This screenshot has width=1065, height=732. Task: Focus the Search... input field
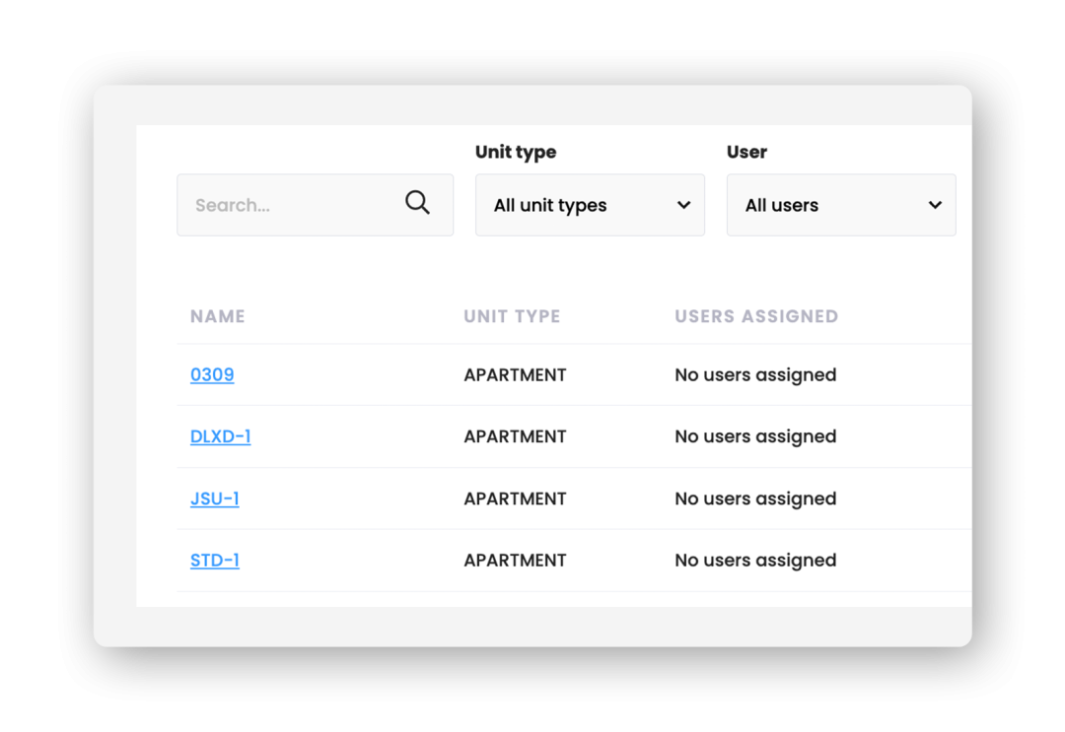coord(316,205)
